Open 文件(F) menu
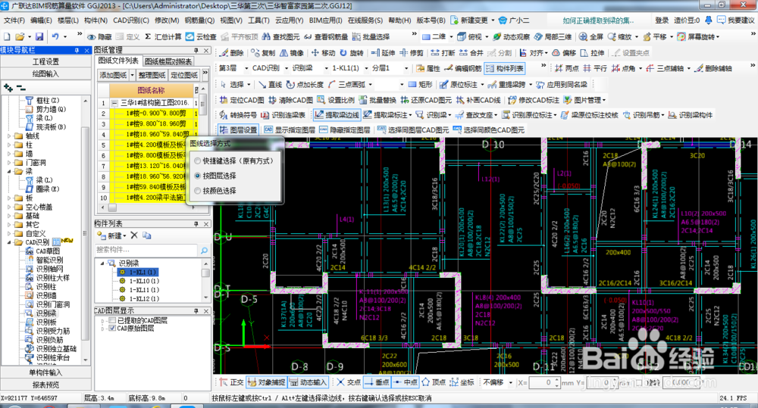Viewport: 758px width, 408px height. [14, 20]
